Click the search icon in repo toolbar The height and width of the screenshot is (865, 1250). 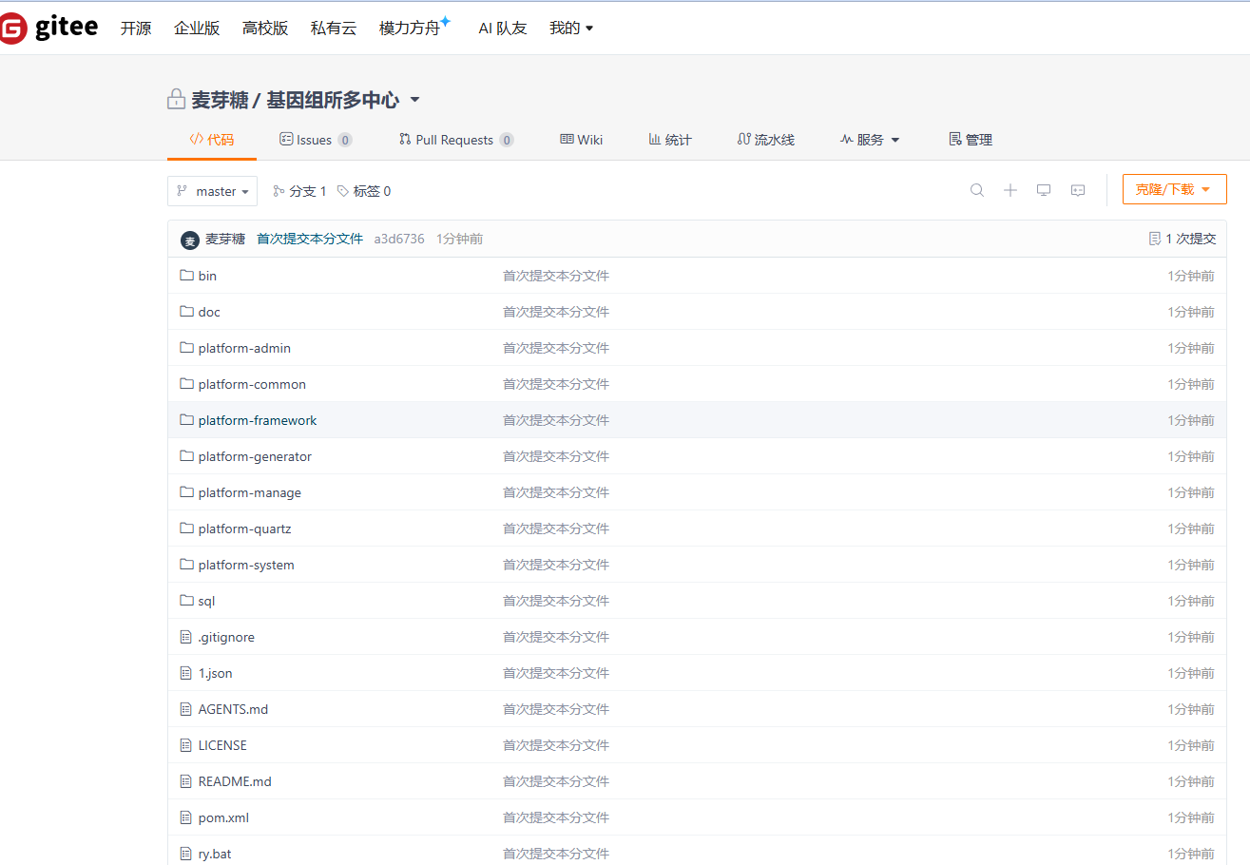click(x=977, y=190)
